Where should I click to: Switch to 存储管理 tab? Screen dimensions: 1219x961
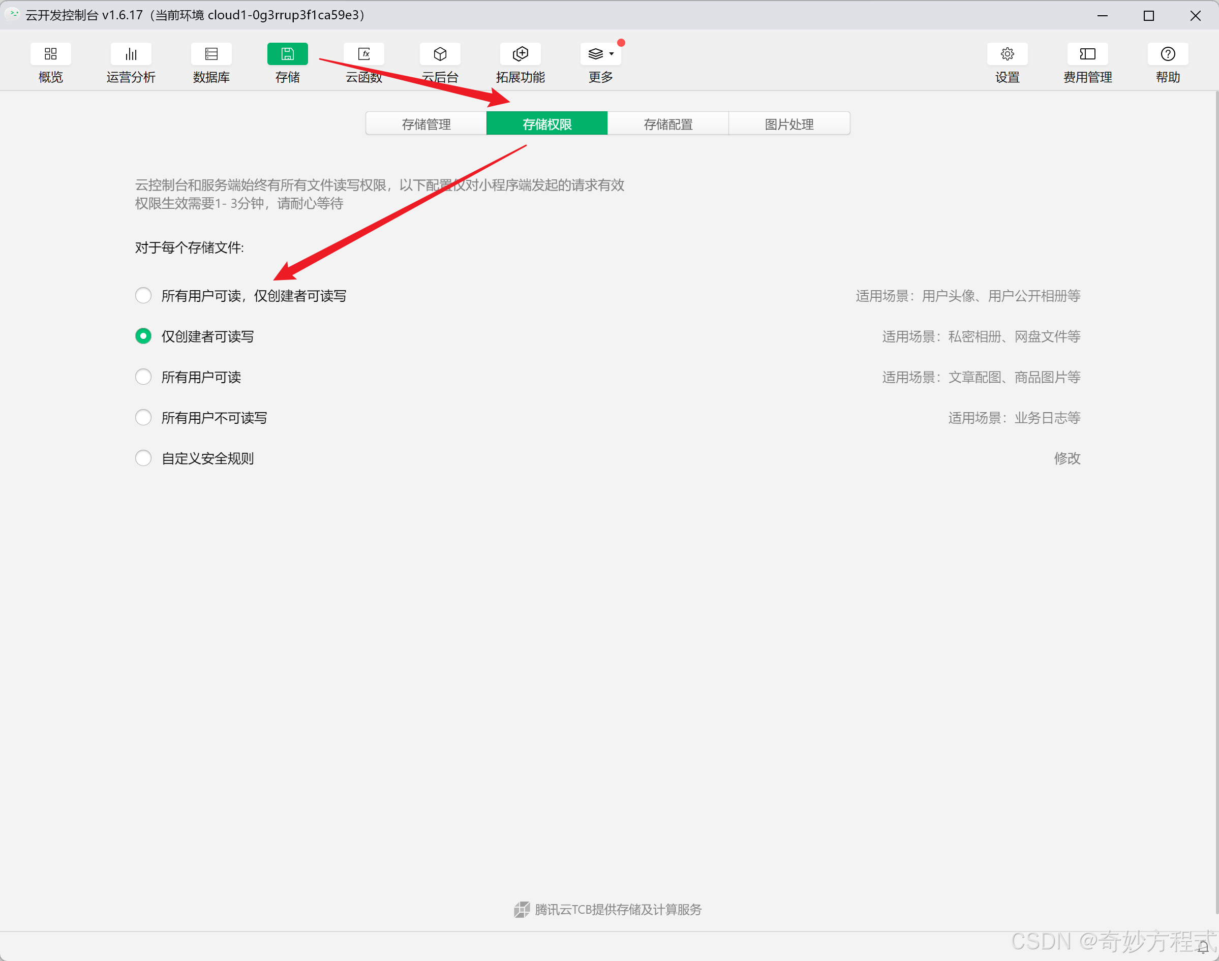pyautogui.click(x=426, y=124)
